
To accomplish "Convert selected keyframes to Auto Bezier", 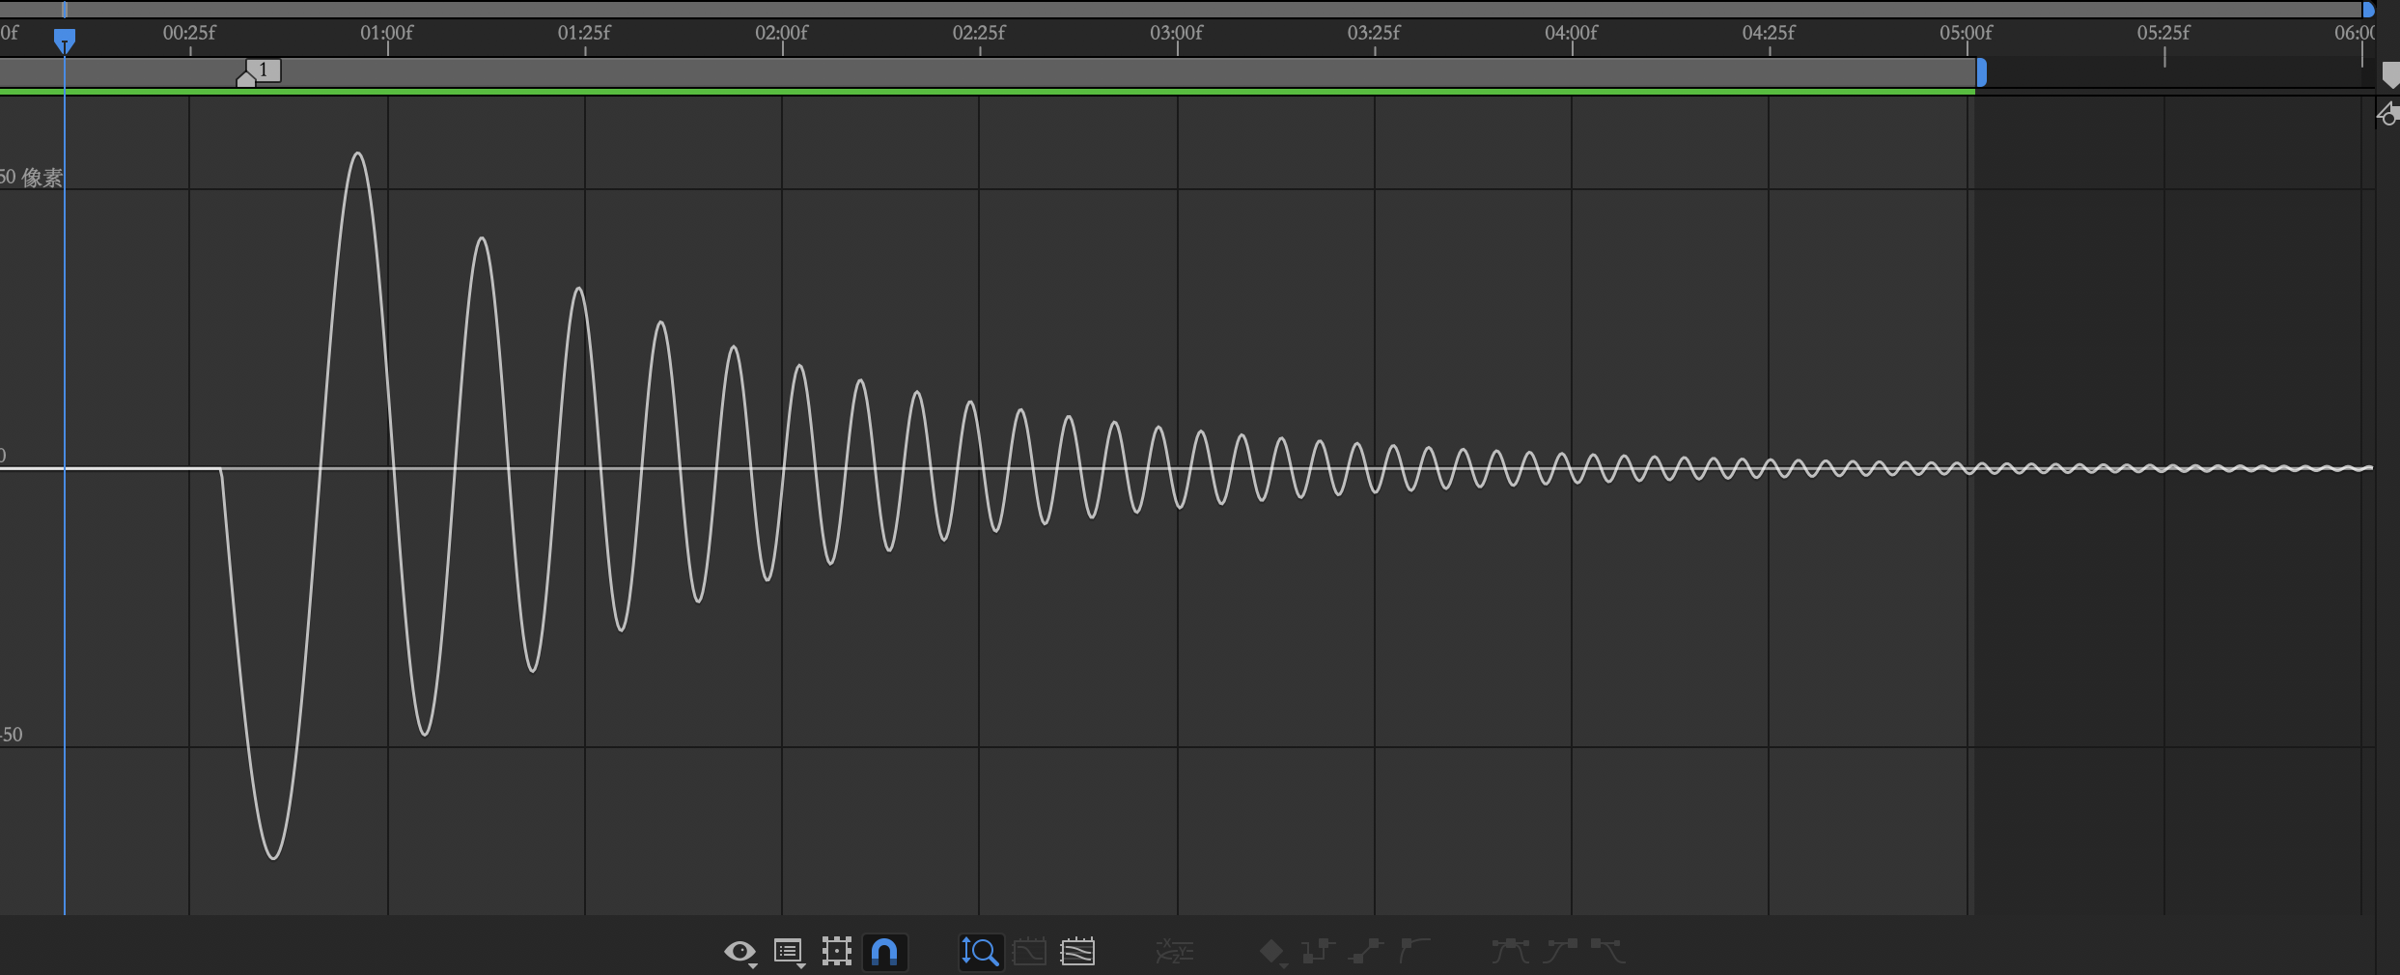I will tap(1414, 952).
